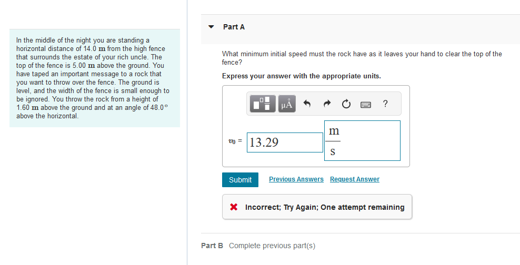This screenshot has height=265, width=520.
Task: Click the Part A heading text
Action: 234,27
